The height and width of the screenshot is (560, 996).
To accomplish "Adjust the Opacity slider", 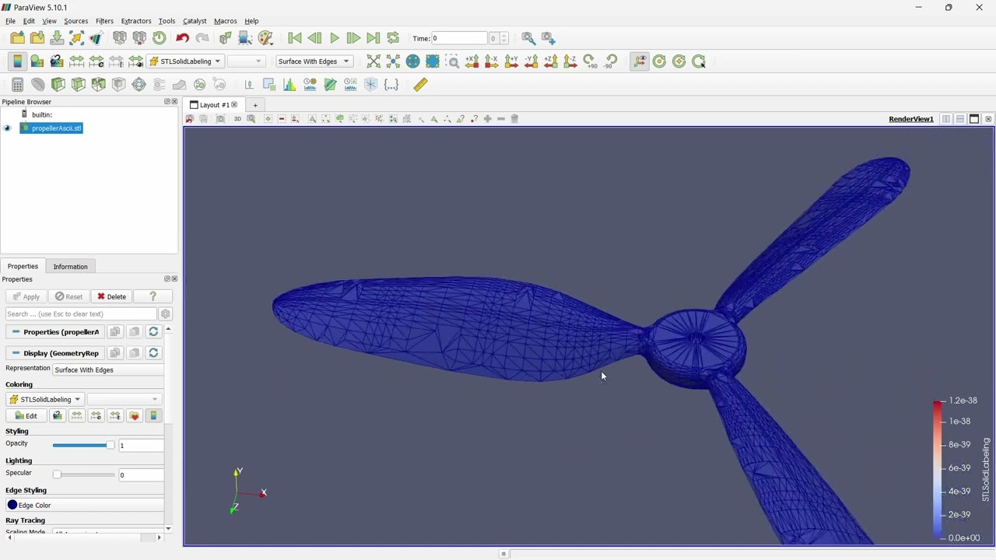I will click(x=83, y=446).
